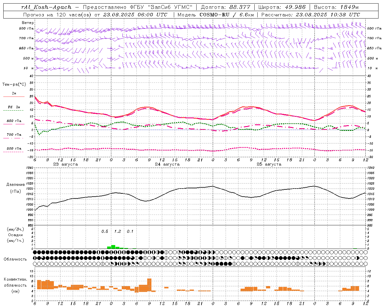Screen dimensions: 383x306
Task: Click the 700 гПа dash-dot temperature legend line
Action: pyautogui.click(x=14, y=138)
